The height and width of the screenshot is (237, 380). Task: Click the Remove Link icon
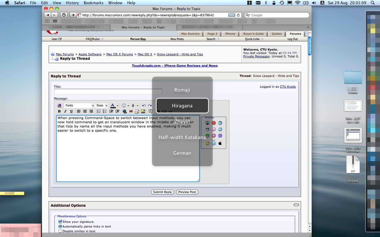(x=131, y=111)
